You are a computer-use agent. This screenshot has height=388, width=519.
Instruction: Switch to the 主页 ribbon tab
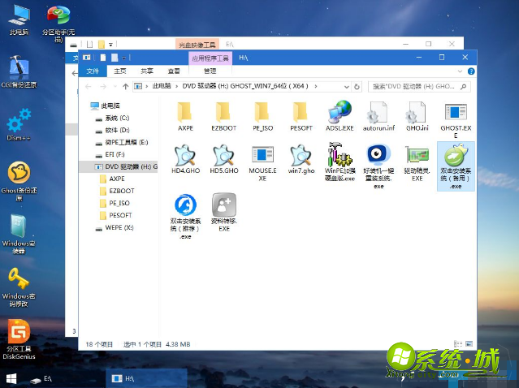coord(120,71)
